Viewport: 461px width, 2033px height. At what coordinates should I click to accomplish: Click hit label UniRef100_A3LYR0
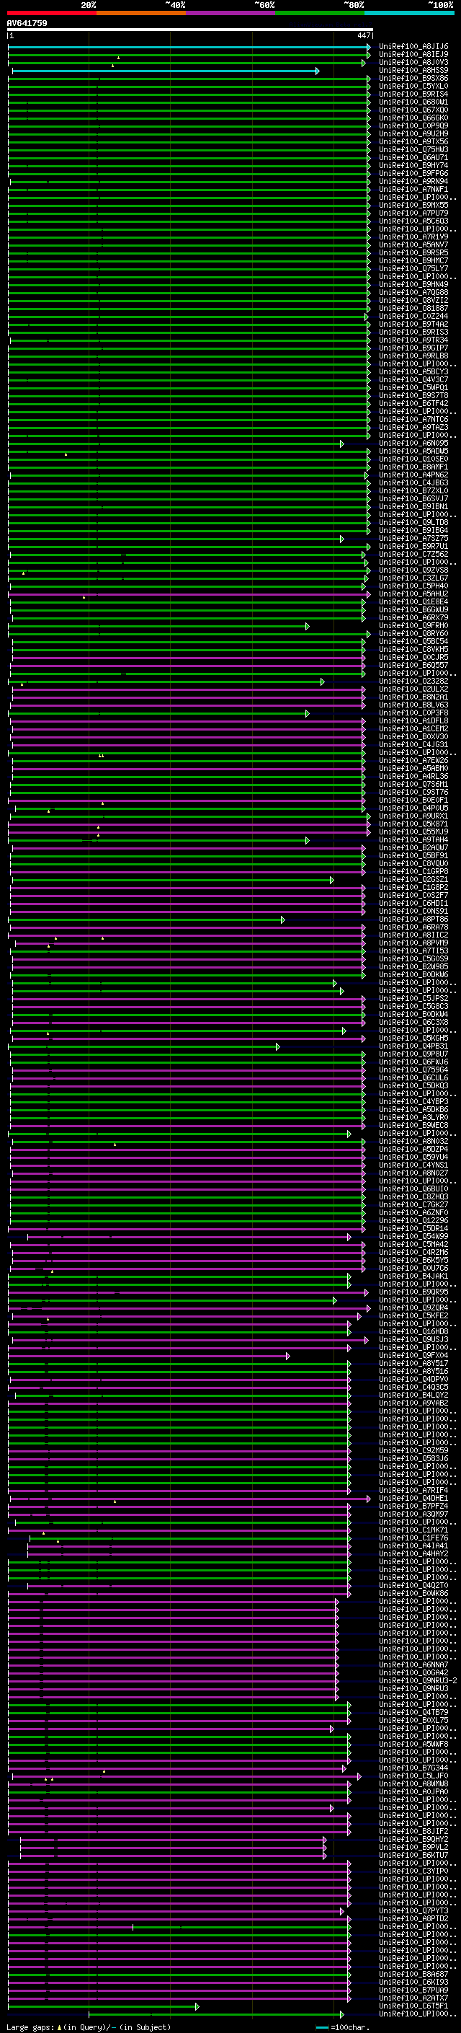[x=413, y=1118]
